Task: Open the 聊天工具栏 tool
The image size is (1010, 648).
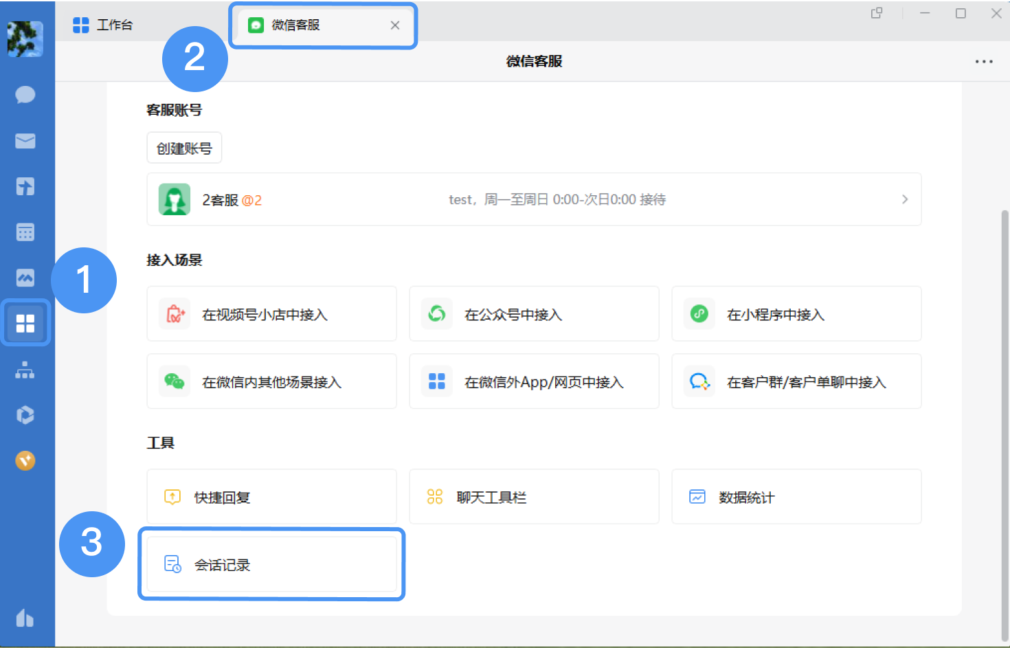Action: (534, 497)
